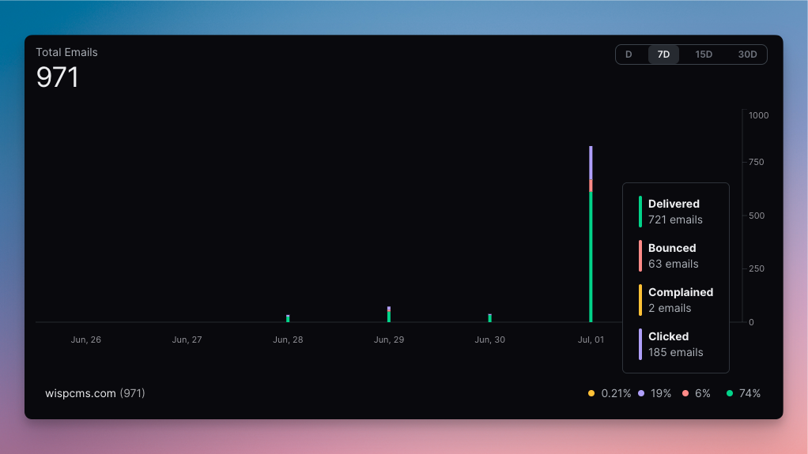Click the Jun, 30 axis label
The image size is (808, 454).
pyautogui.click(x=489, y=340)
